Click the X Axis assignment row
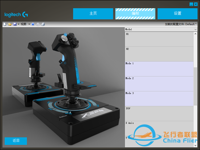The image size is (200, 150). point(159,128)
